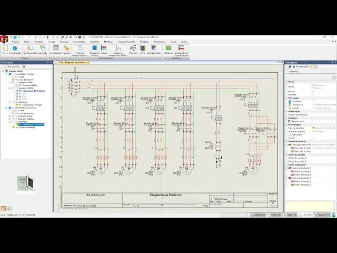Close the 04 - Diagrama de Potência tab
This screenshot has height=253, width=337.
pyautogui.click(x=88, y=62)
